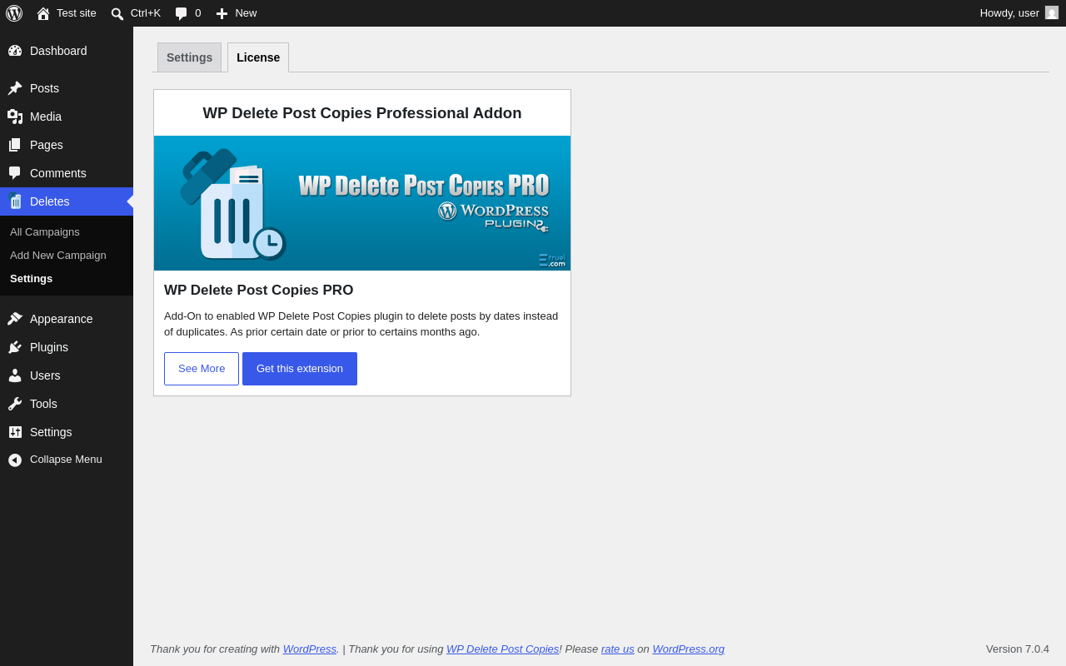This screenshot has width=1066, height=666.
Task: Open the Pages menu label
Action: click(x=47, y=145)
